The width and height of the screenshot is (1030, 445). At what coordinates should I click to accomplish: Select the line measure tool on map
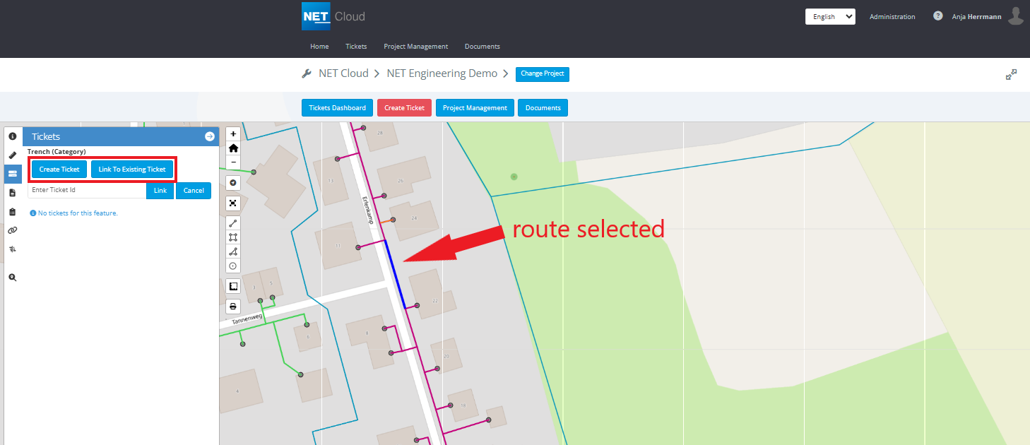233,222
